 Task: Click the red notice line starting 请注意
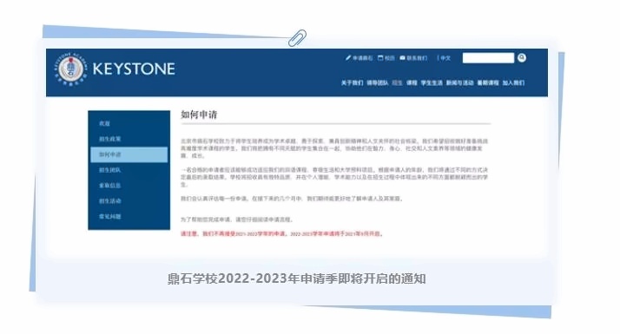point(281,233)
